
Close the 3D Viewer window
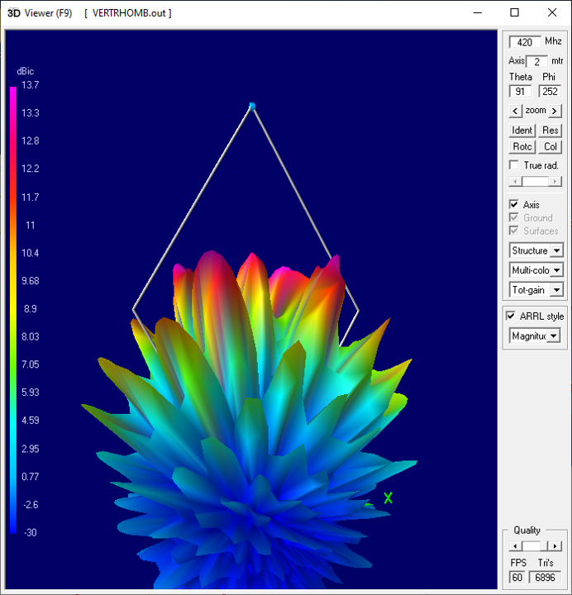pyautogui.click(x=552, y=13)
